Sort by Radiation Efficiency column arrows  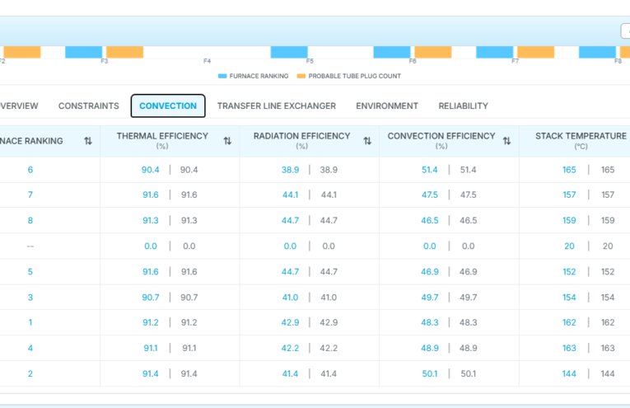coord(367,141)
